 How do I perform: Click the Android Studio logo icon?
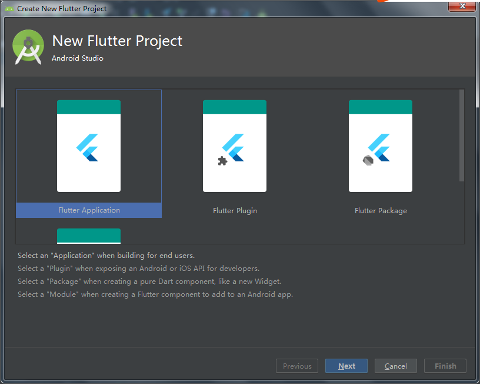click(x=28, y=47)
